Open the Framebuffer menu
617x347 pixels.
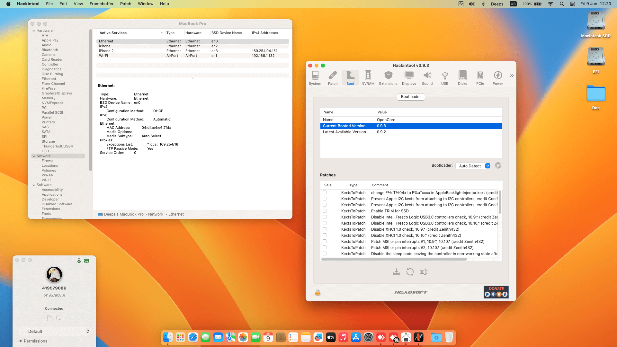point(101,4)
